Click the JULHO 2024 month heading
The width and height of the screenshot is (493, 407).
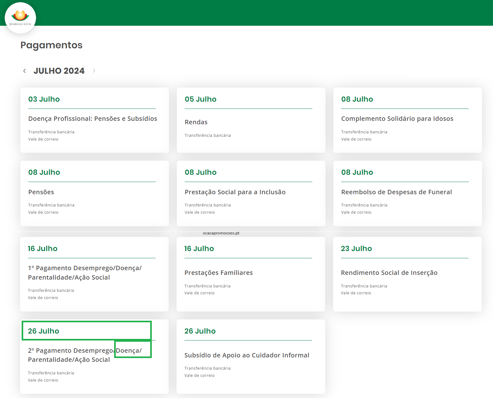(59, 71)
